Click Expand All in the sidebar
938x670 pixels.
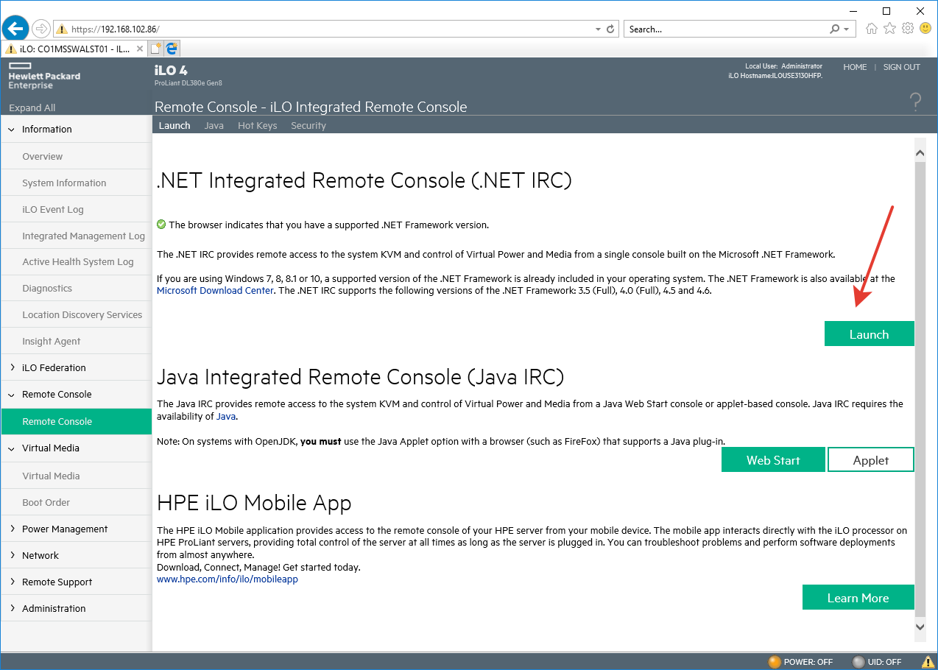pyautogui.click(x=32, y=107)
